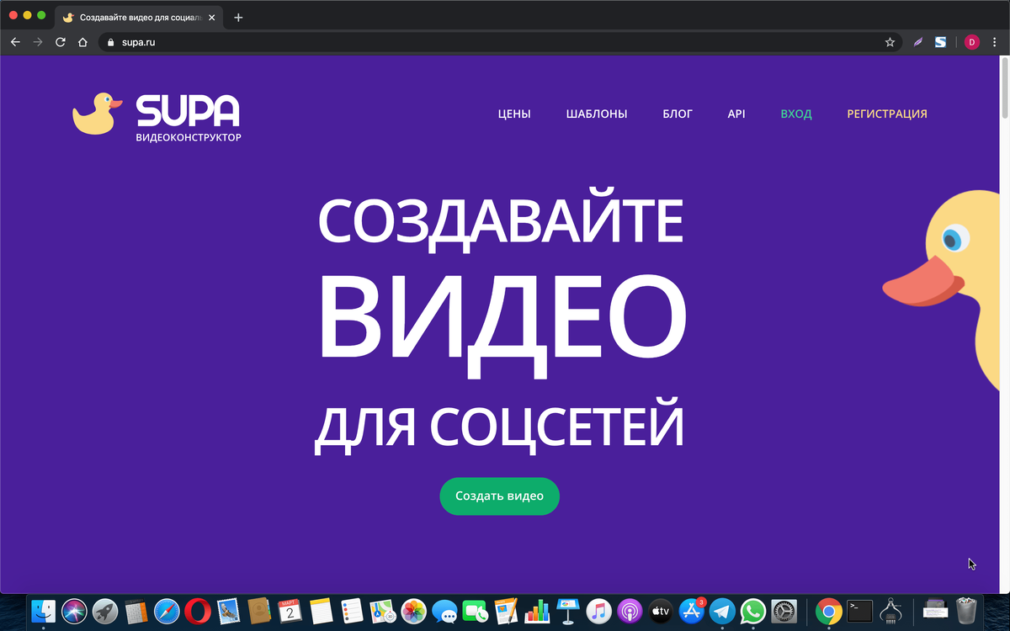Open Calculator from the dock

136,611
